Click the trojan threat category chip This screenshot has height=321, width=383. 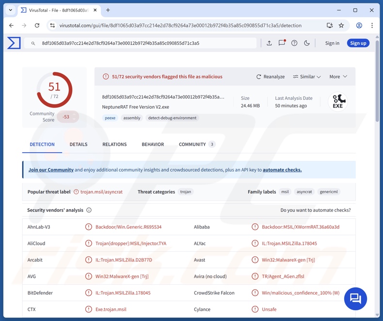186,192
